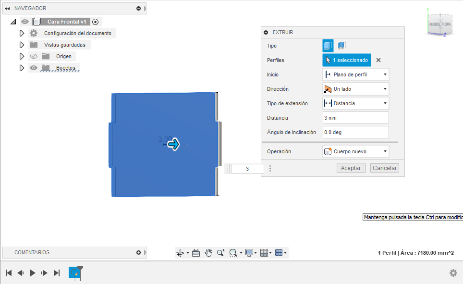Select the 'Bocetos' folder

tap(65, 68)
